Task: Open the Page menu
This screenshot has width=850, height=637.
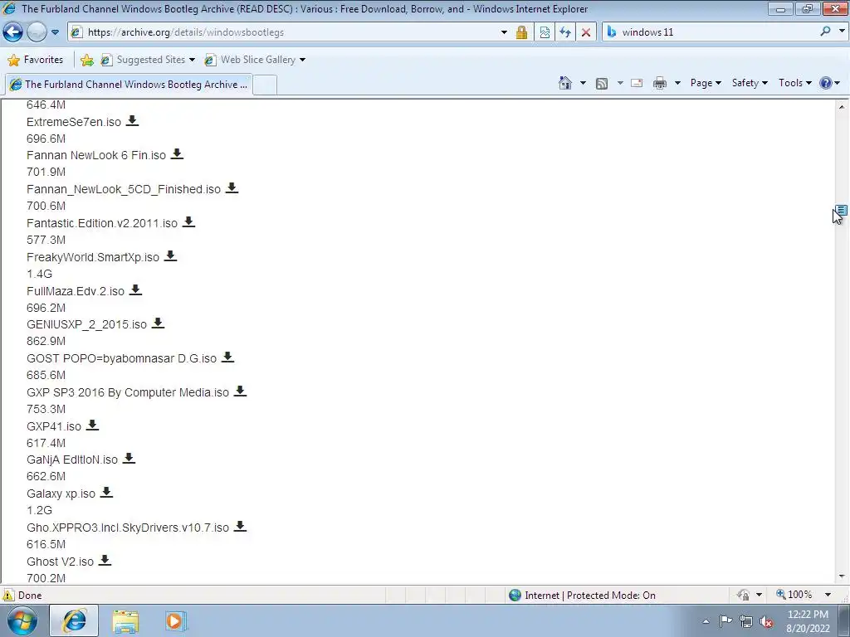Action: click(706, 83)
